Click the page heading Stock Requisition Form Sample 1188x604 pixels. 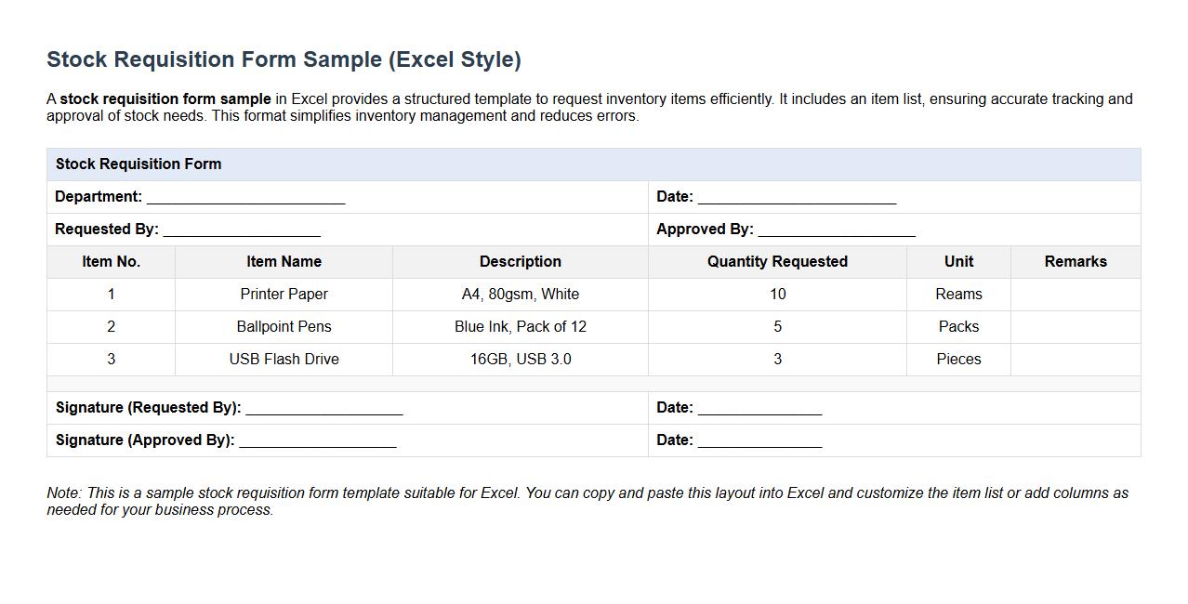284,59
